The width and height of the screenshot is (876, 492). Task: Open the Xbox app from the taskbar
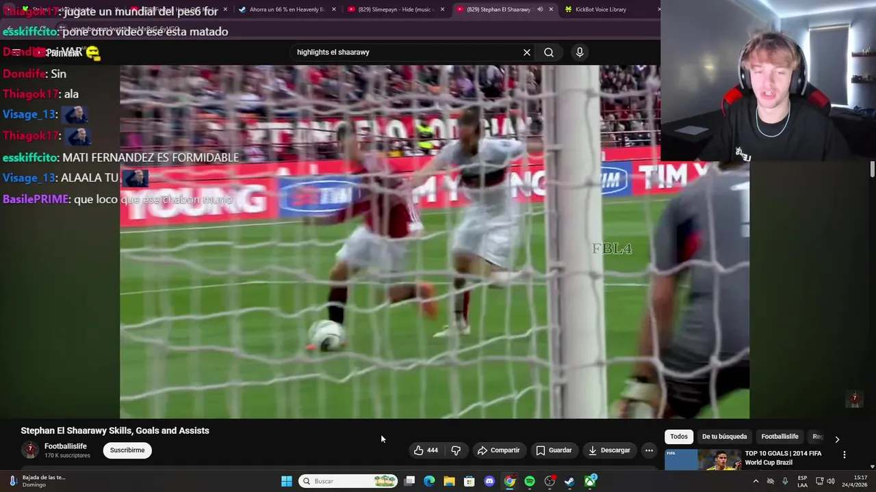click(590, 481)
